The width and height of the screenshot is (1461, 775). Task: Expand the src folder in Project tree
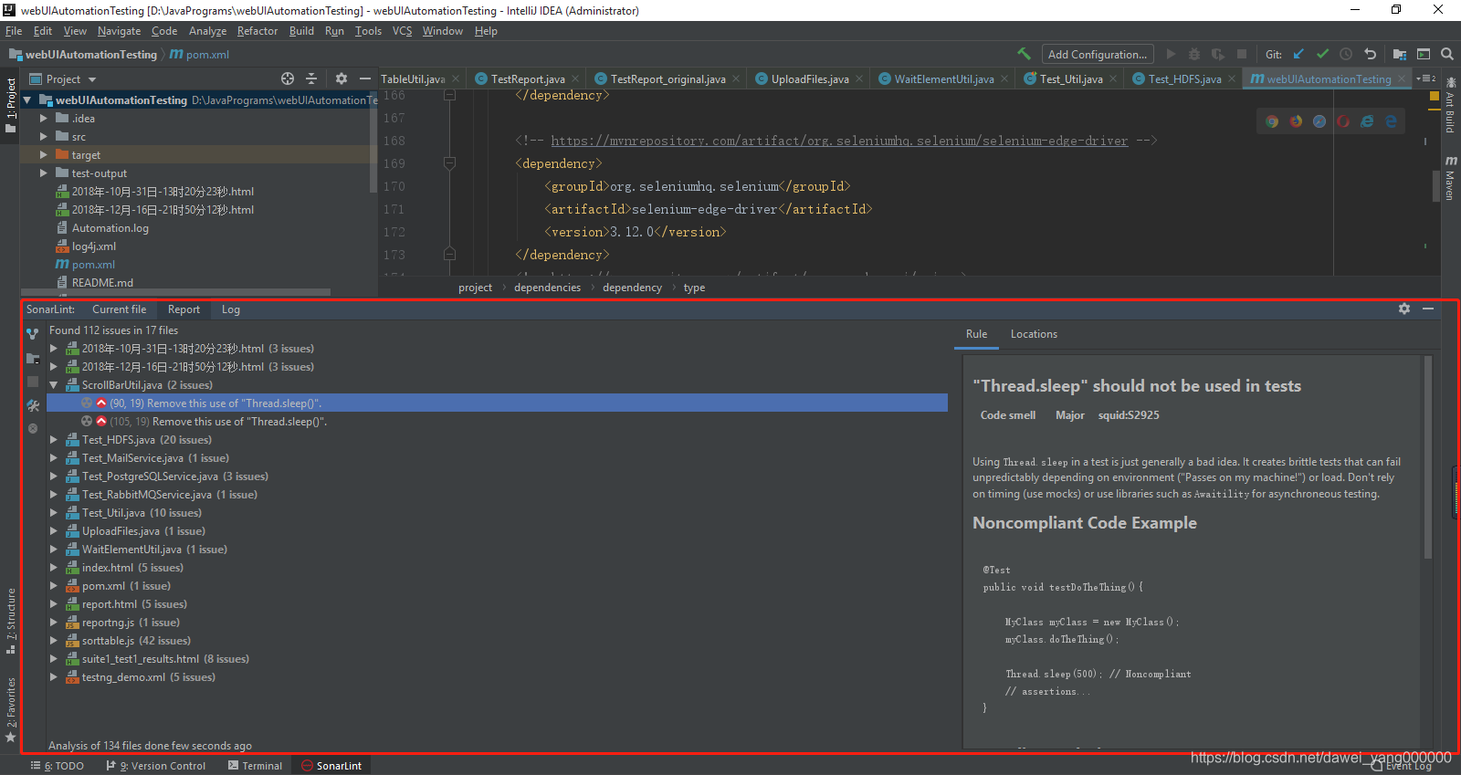[43, 136]
